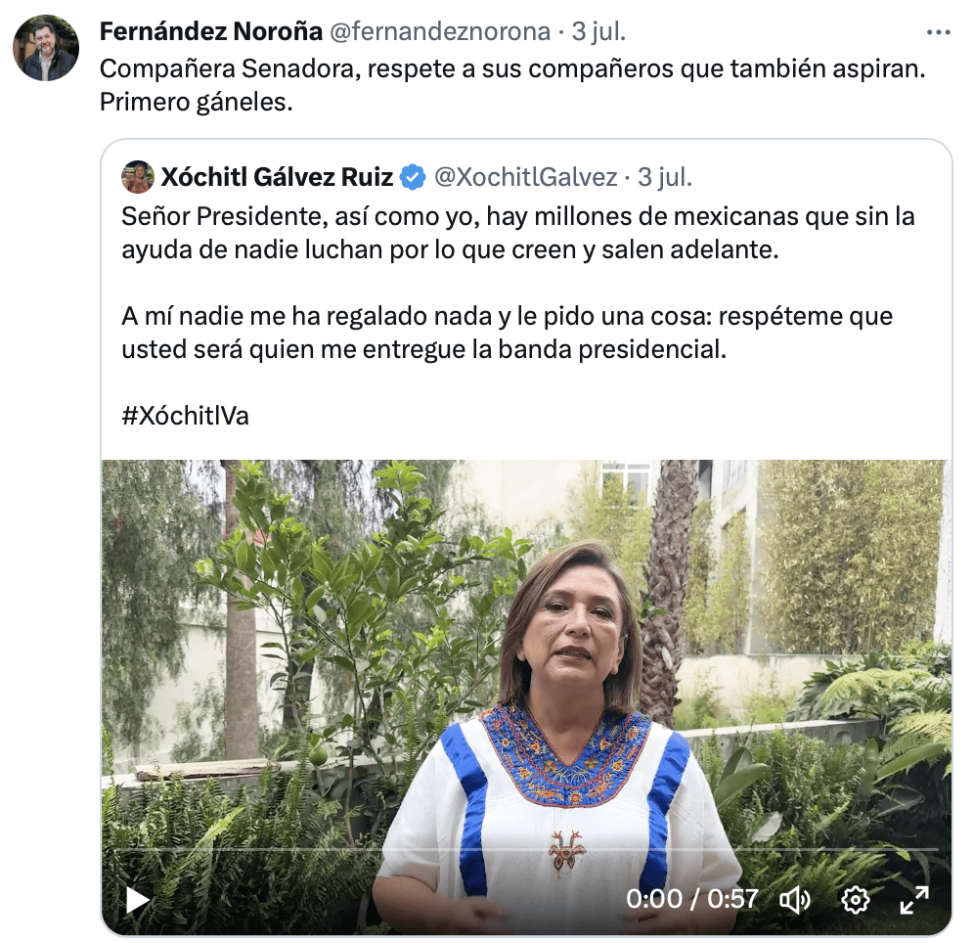The height and width of the screenshot is (943, 974).
Task: Open the quoted tweet text body
Action: (x=518, y=284)
